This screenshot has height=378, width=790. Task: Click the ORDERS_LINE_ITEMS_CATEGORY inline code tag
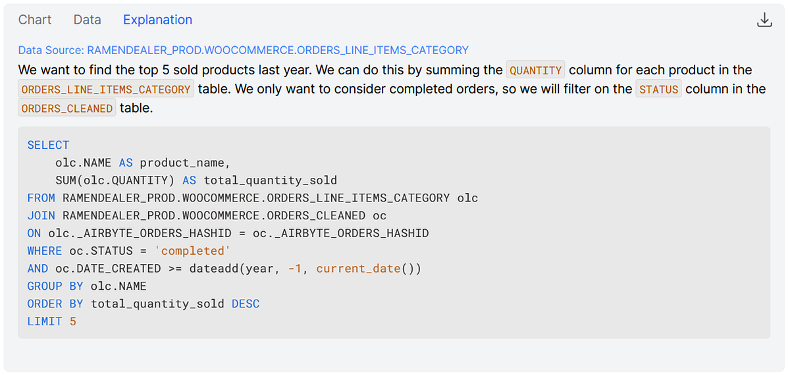point(106,90)
